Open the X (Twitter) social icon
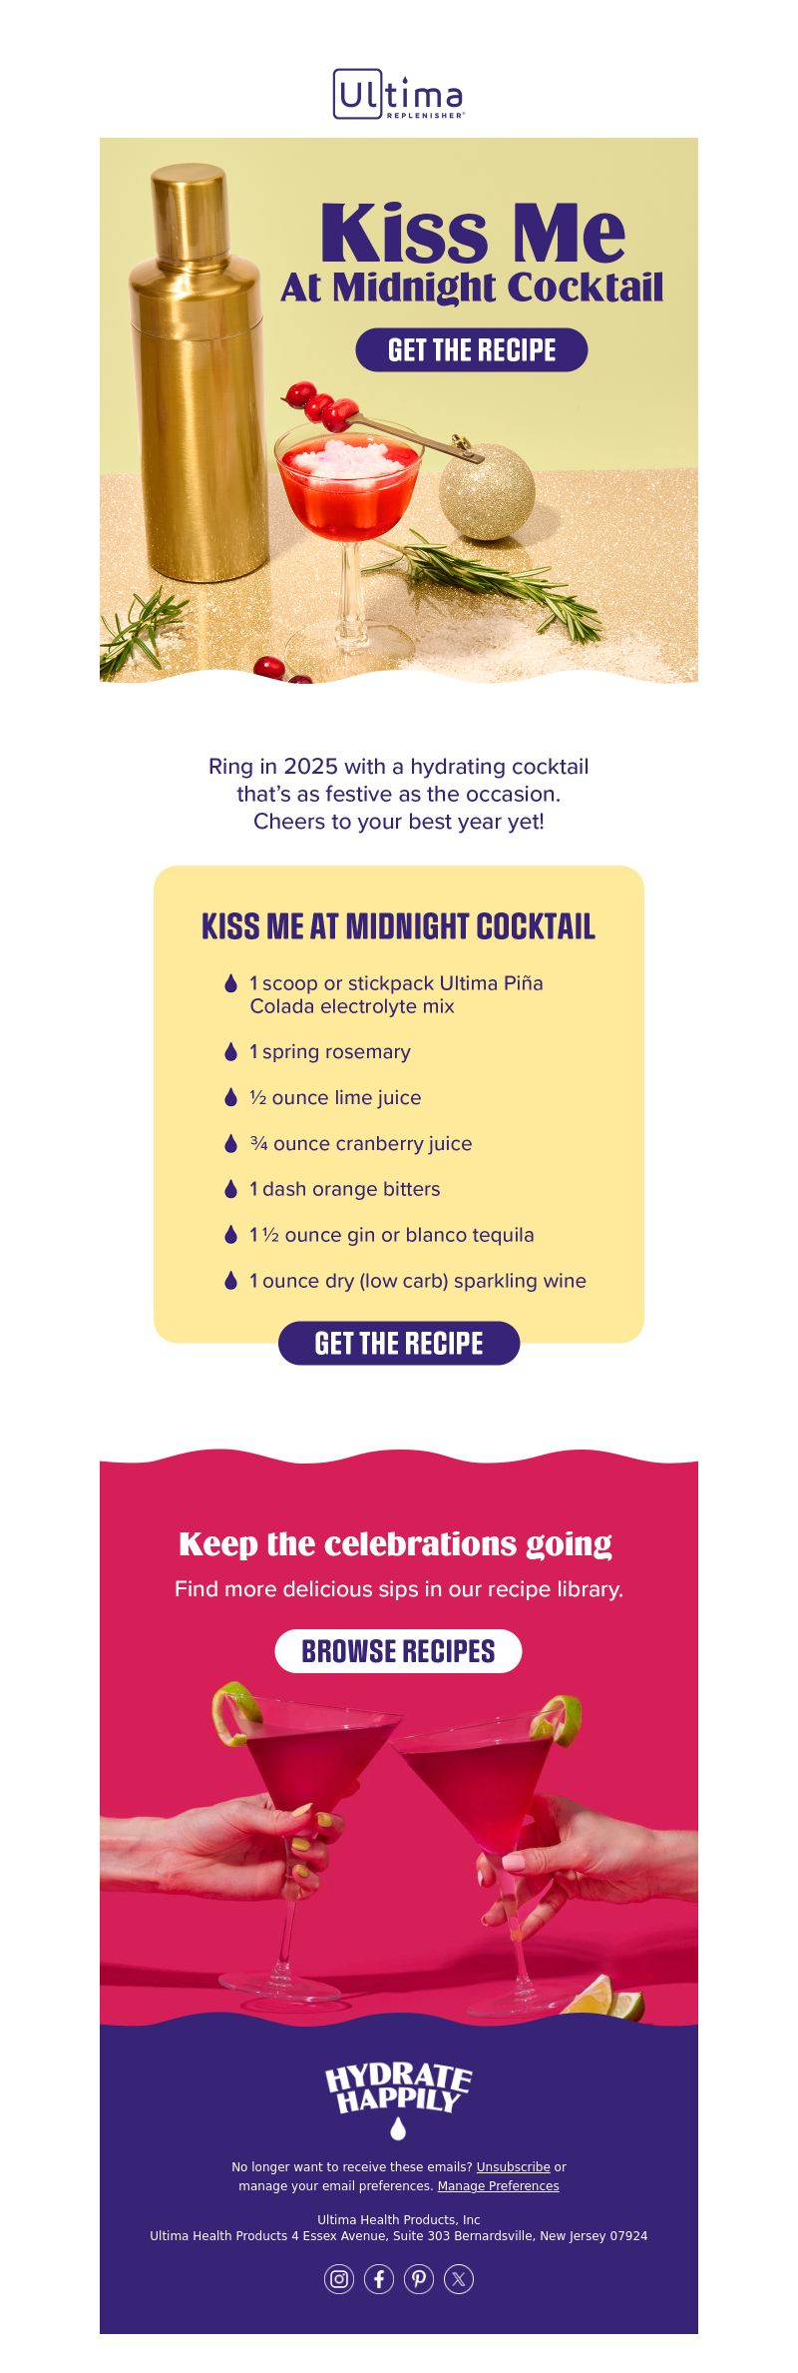Image resolution: width=798 pixels, height=2373 pixels. coord(459,2278)
